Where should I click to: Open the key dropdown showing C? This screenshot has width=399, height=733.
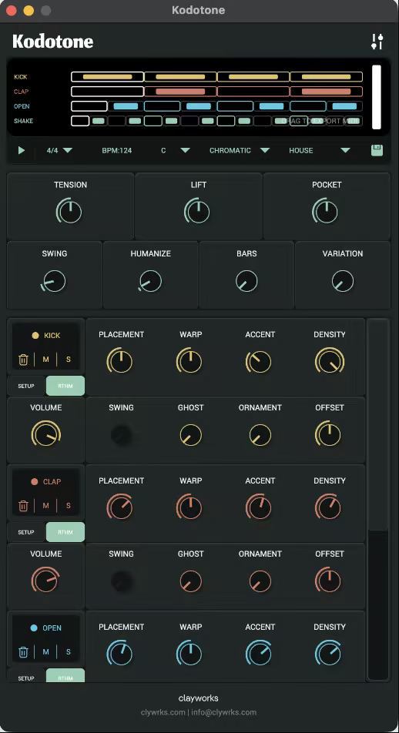point(176,151)
